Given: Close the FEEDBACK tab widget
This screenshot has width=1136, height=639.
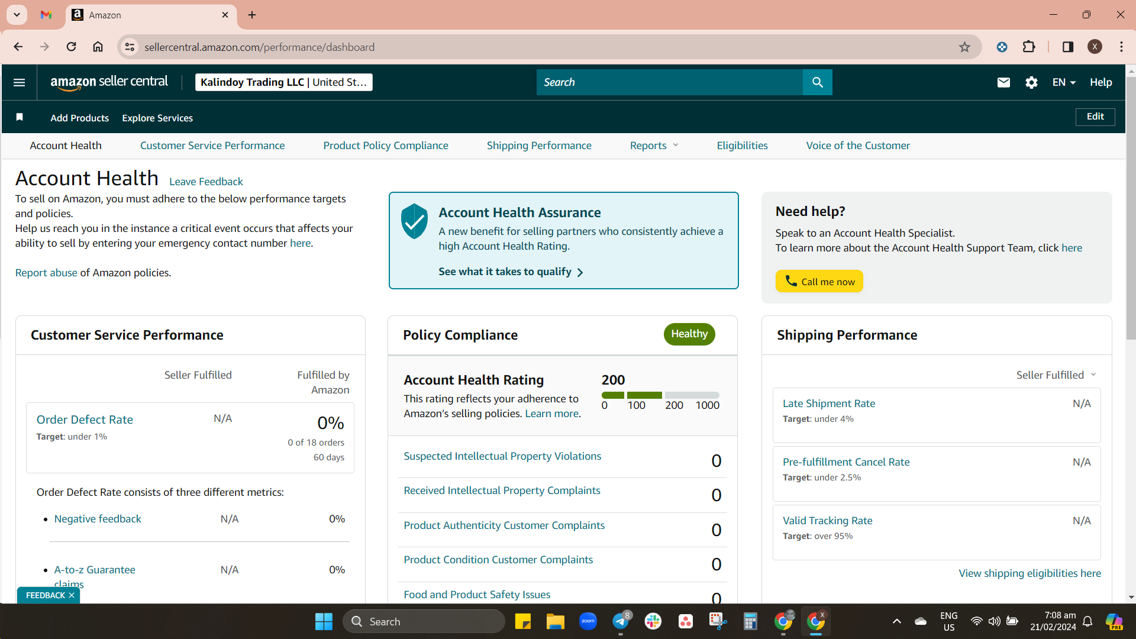Looking at the screenshot, I should [x=72, y=595].
